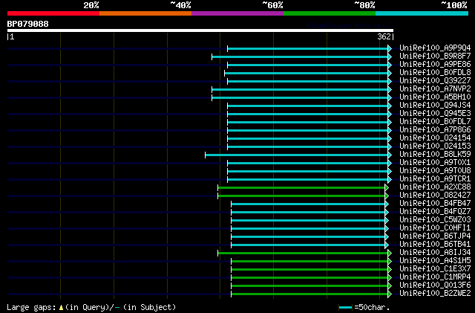Click the UniRef100_Q945E3 label
The height and width of the screenshot is (313, 475).
pos(435,114)
